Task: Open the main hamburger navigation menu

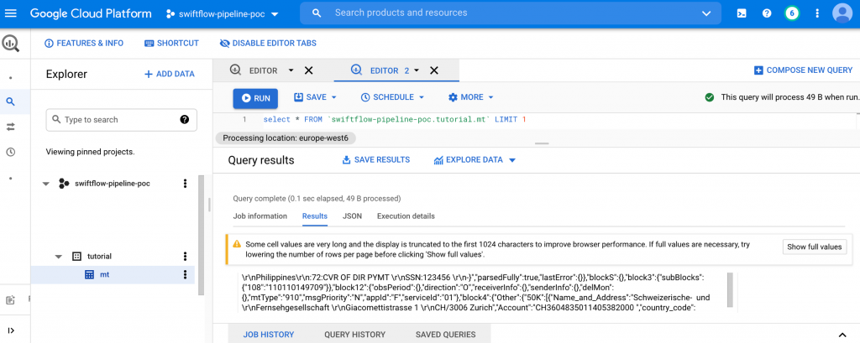Action: coord(11,13)
